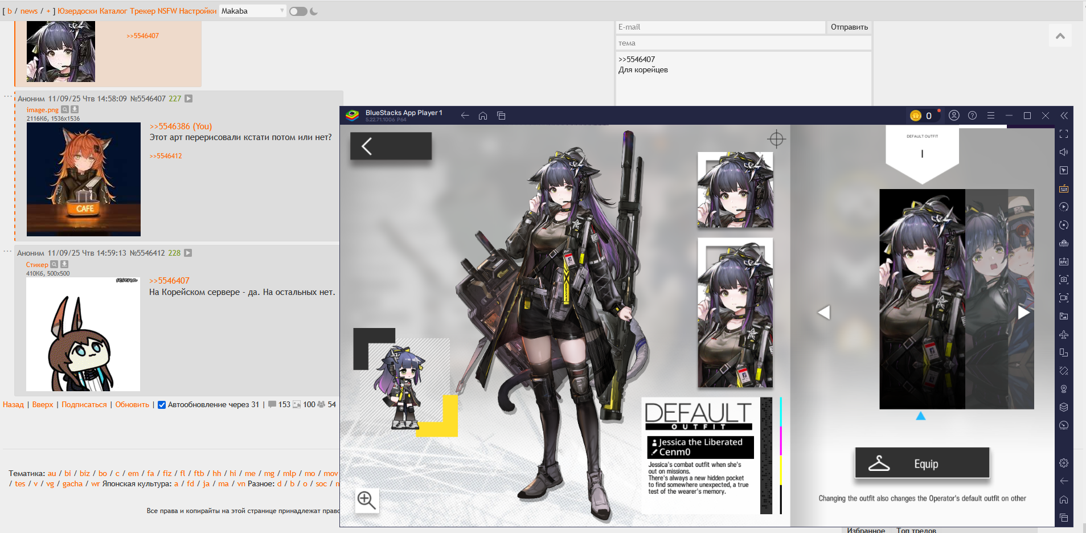Image resolution: width=1086 pixels, height=533 pixels.
Task: Click the magnifier icon next to image.png
Action: pyautogui.click(x=65, y=109)
